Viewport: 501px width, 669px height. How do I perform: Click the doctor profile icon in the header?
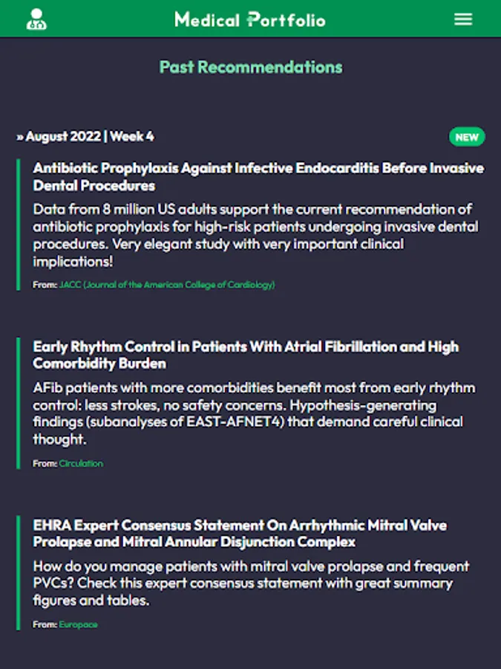[36, 19]
